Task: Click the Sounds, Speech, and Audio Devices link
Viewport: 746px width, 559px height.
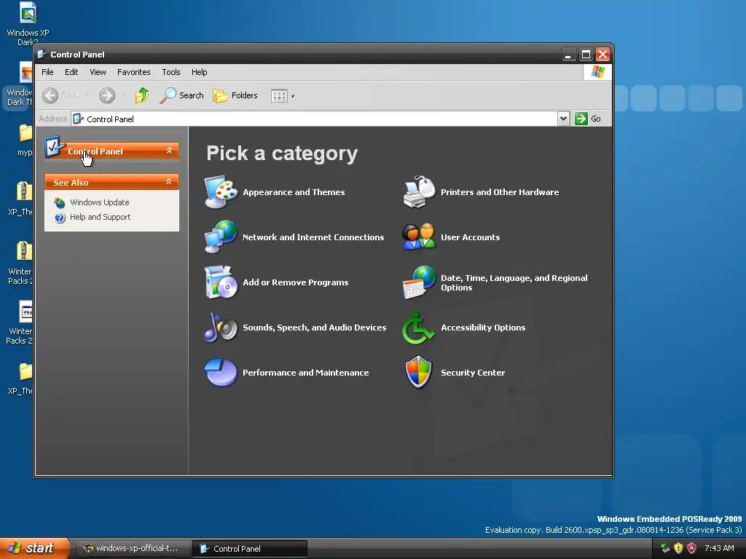Action: pyautogui.click(x=315, y=328)
